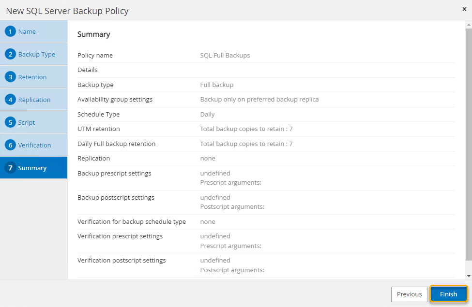472x307 pixels.
Task: Jump to the Verification step
Action: click(x=34, y=145)
